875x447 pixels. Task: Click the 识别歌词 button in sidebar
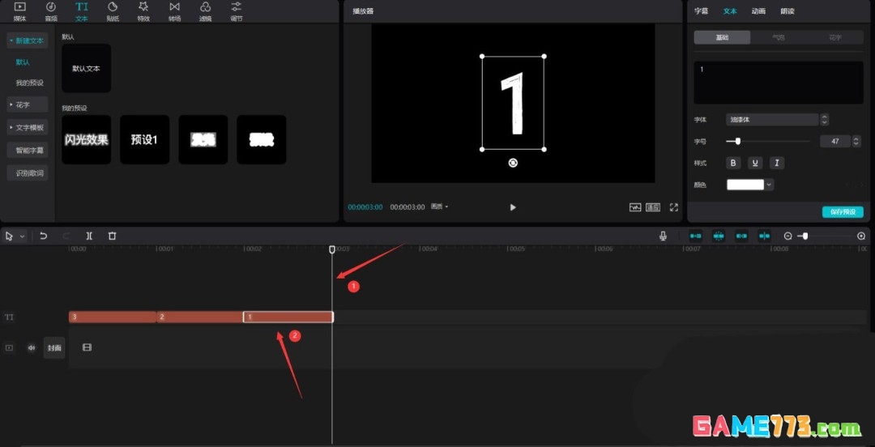(x=30, y=173)
